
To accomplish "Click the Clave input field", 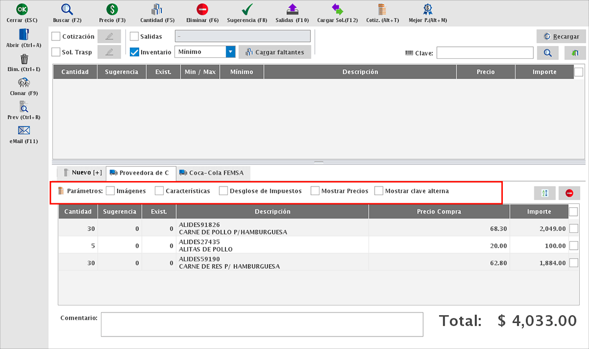I will tap(485, 53).
